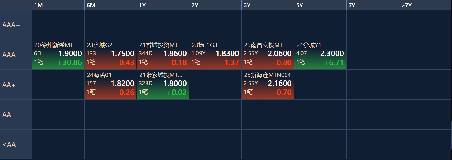Click the >7Y column header
This screenshot has width=452, height=160.
point(425,5)
